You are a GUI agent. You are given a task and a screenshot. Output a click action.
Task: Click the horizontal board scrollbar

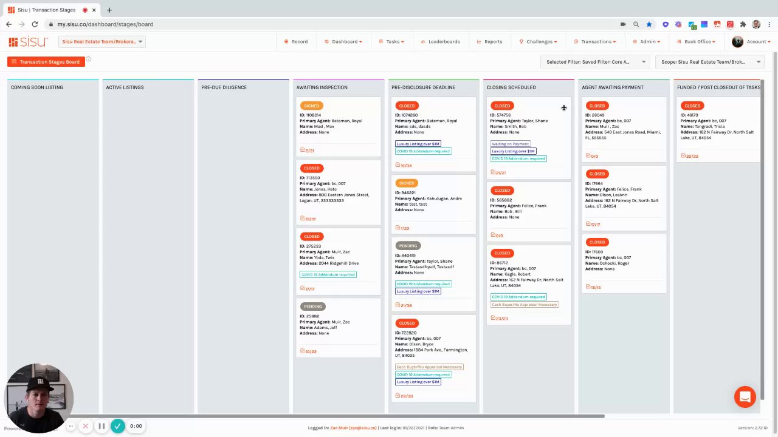coord(306,416)
